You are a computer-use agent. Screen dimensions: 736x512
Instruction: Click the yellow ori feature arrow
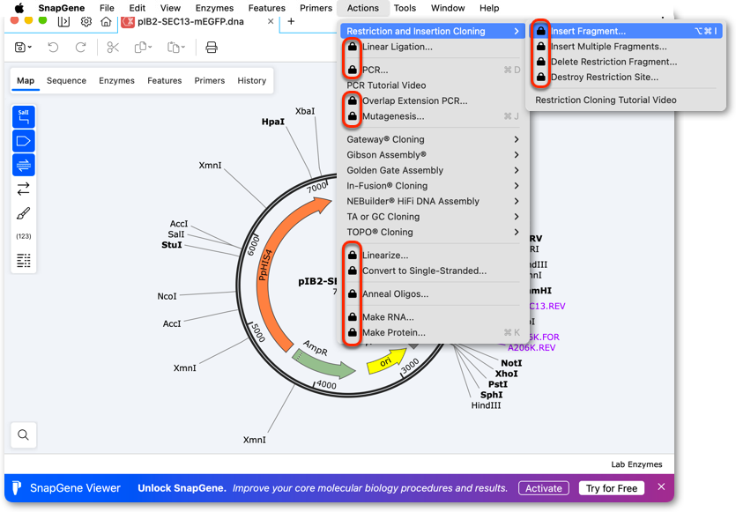386,361
